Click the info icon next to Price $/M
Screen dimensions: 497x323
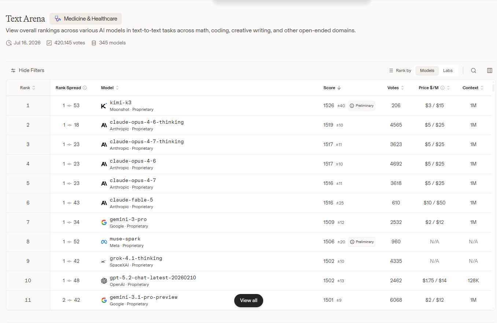[x=442, y=88]
